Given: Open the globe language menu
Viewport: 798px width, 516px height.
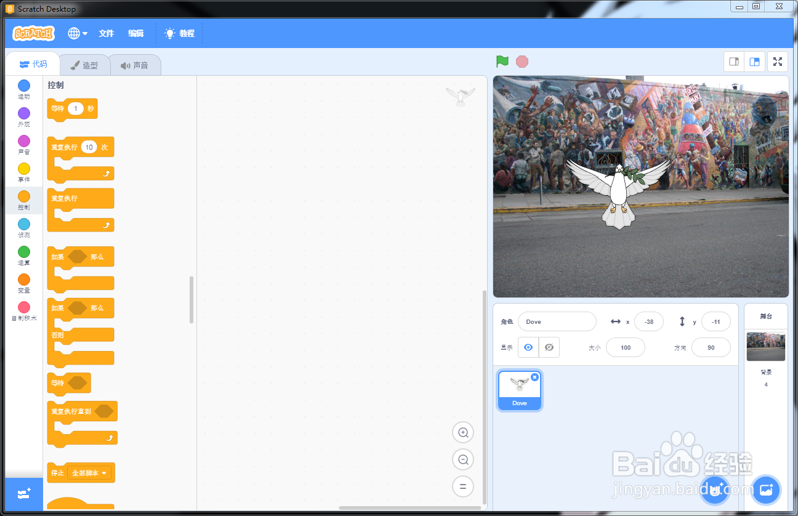Looking at the screenshot, I should tap(78, 33).
